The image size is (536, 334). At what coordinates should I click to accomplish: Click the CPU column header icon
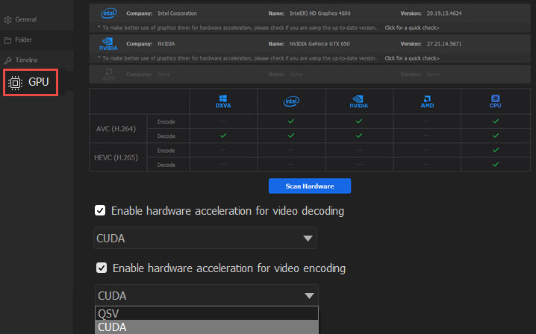pos(496,101)
